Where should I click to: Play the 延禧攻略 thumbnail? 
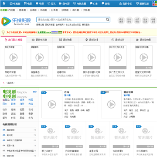click(65, 58)
